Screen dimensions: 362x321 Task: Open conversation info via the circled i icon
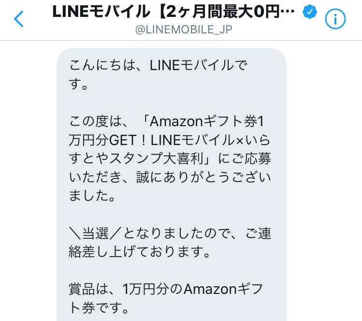[335, 19]
